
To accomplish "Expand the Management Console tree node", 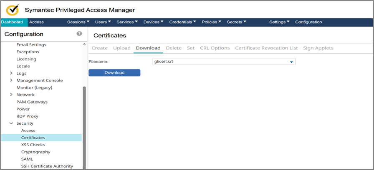I will 11,80.
